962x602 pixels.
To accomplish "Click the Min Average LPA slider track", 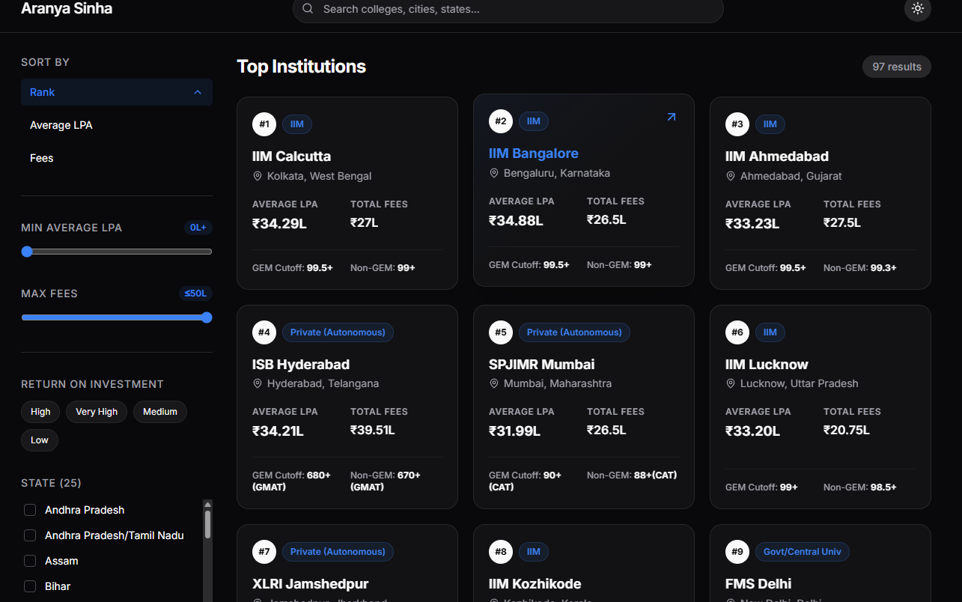I will coord(117,252).
